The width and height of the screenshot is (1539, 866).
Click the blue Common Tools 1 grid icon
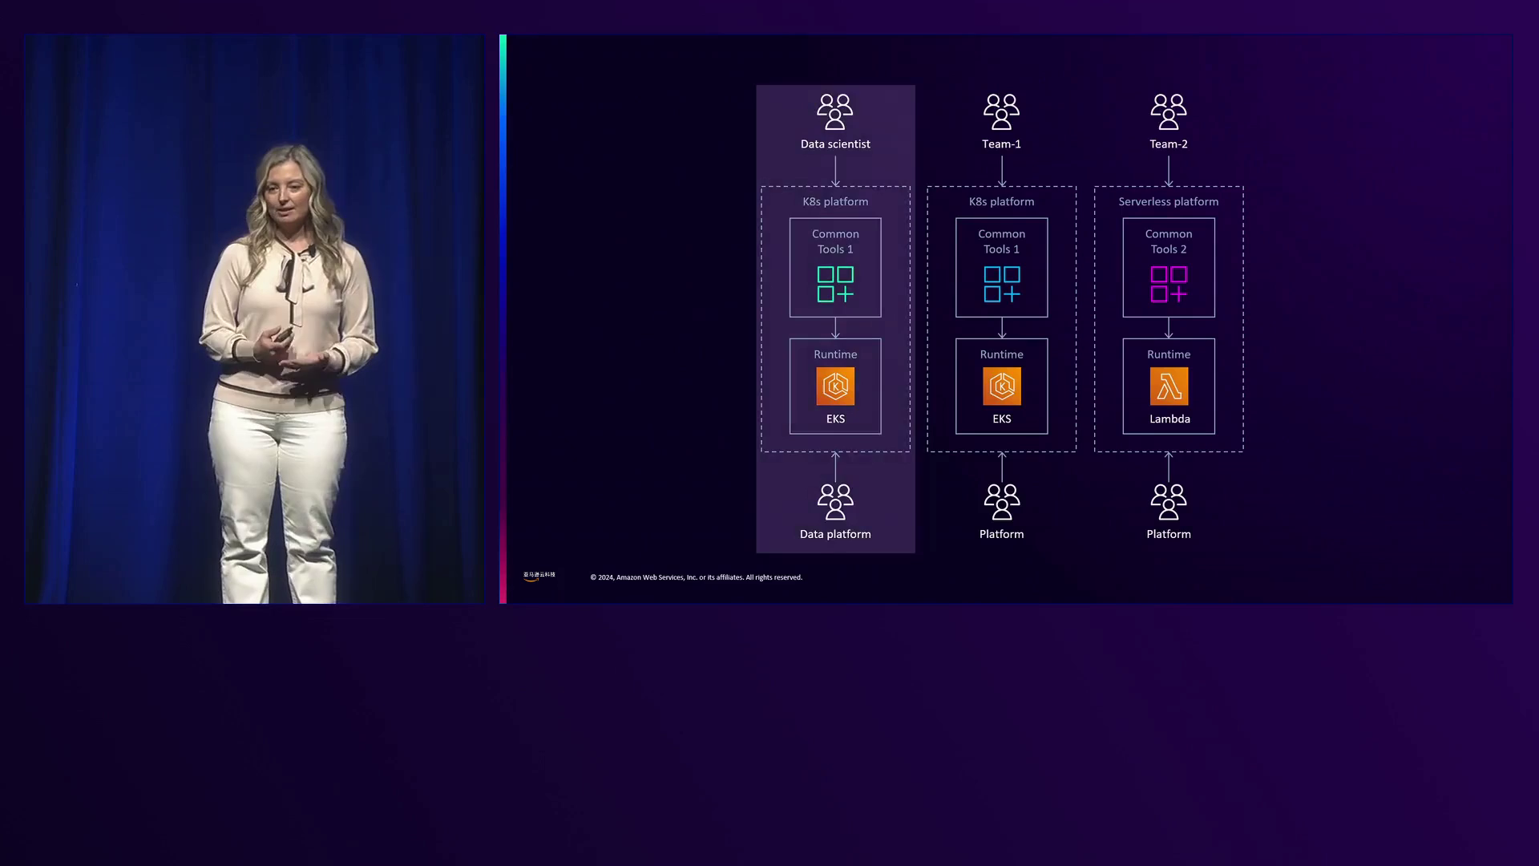click(1001, 284)
